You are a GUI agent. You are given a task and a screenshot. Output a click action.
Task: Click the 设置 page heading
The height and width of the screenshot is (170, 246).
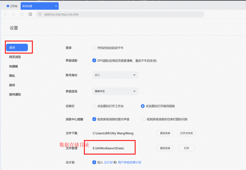pos(14,28)
